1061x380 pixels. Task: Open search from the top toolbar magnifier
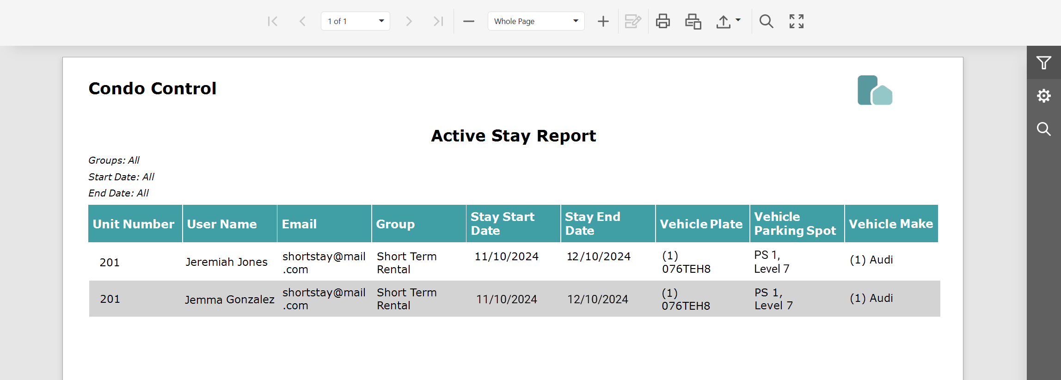click(766, 21)
